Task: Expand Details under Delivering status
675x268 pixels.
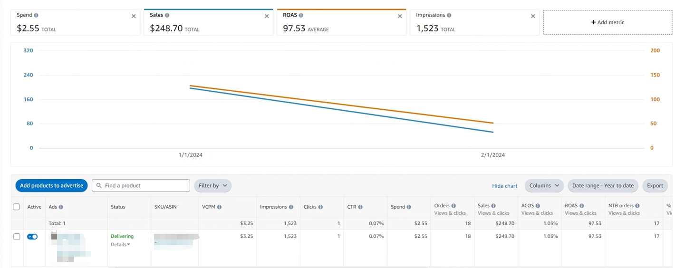Action: (120, 245)
